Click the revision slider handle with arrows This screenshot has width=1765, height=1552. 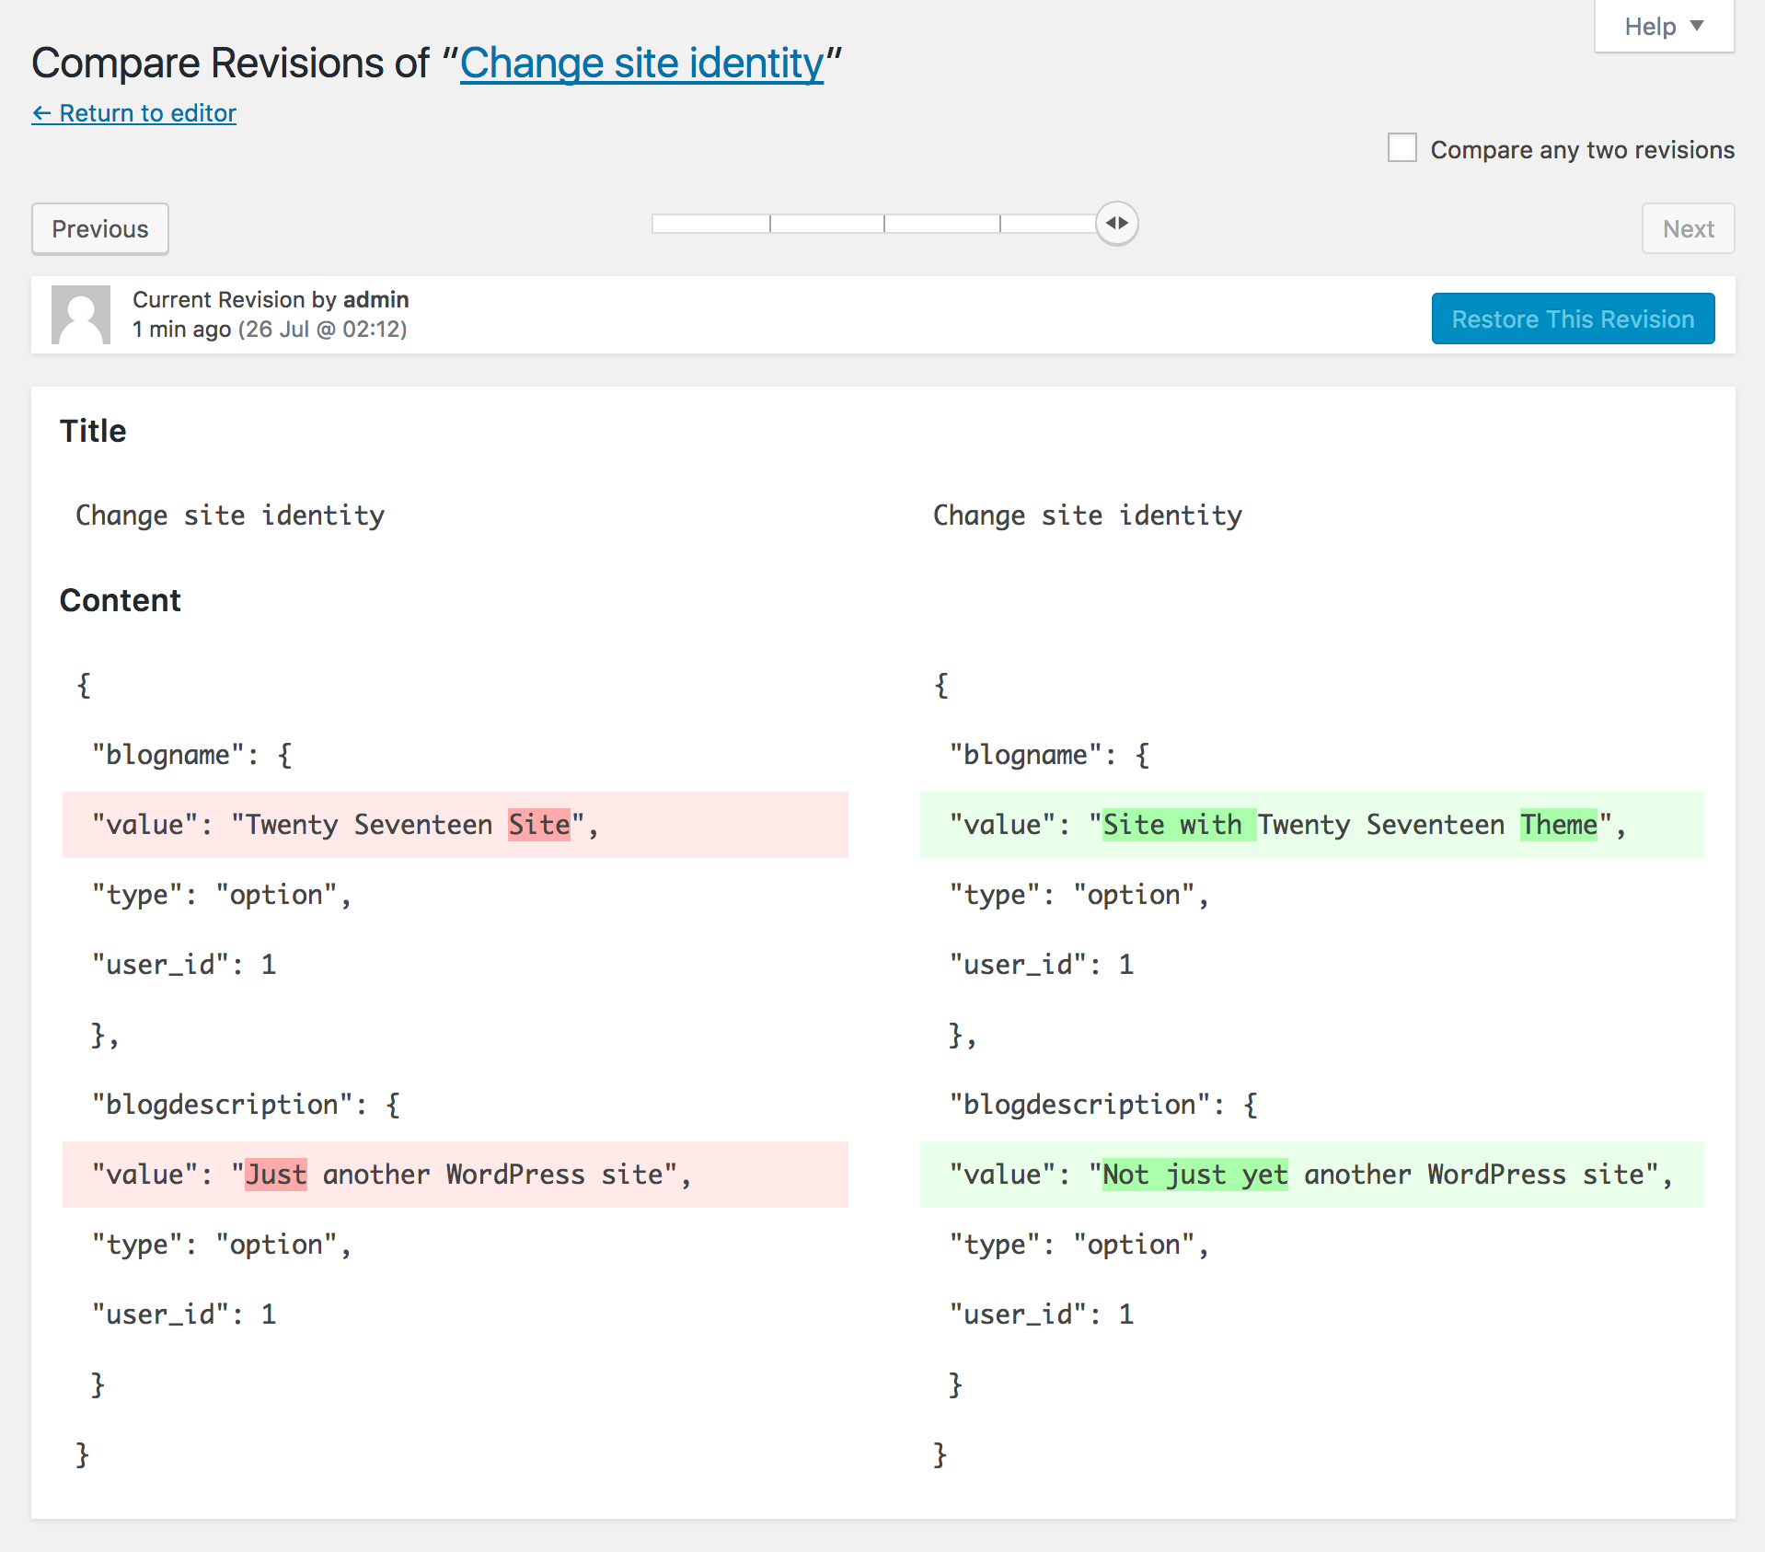click(x=1116, y=224)
